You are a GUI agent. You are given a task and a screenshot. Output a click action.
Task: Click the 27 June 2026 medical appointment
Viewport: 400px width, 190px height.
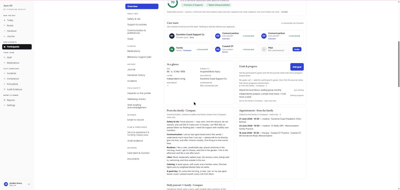coord(270,120)
